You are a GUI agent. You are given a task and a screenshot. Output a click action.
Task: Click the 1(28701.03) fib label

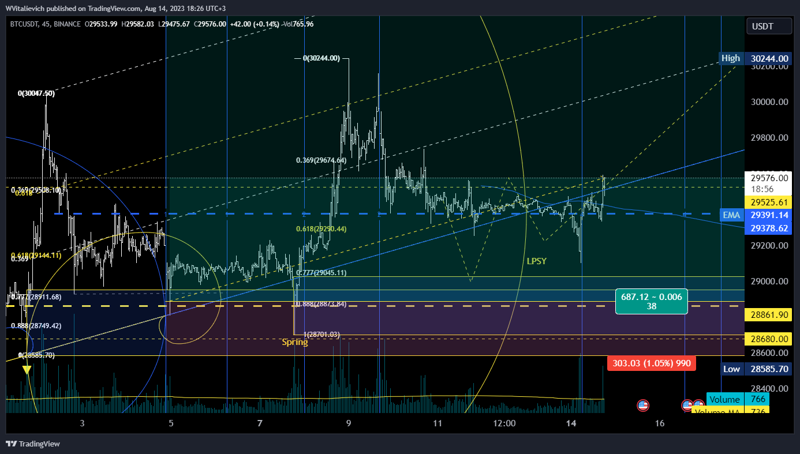[x=322, y=335]
